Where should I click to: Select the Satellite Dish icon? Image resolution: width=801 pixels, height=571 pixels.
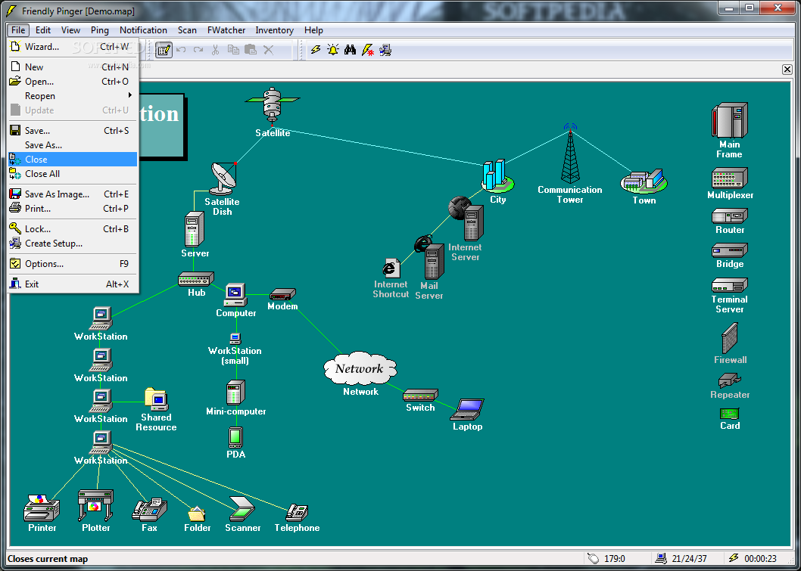pyautogui.click(x=223, y=178)
